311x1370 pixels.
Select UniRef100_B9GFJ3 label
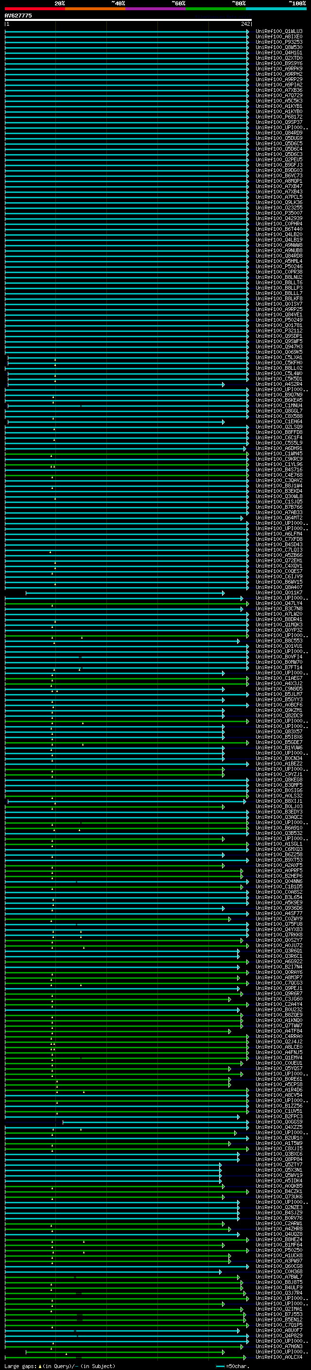tap(279, 165)
